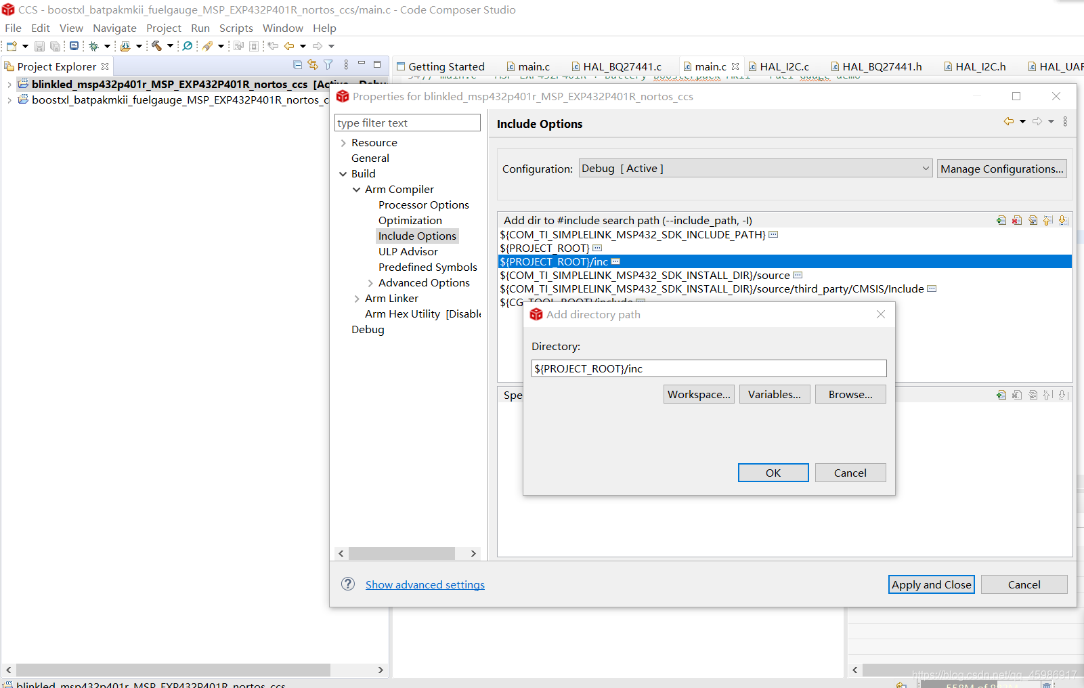Switch to Getting Started tab

pyautogui.click(x=441, y=66)
